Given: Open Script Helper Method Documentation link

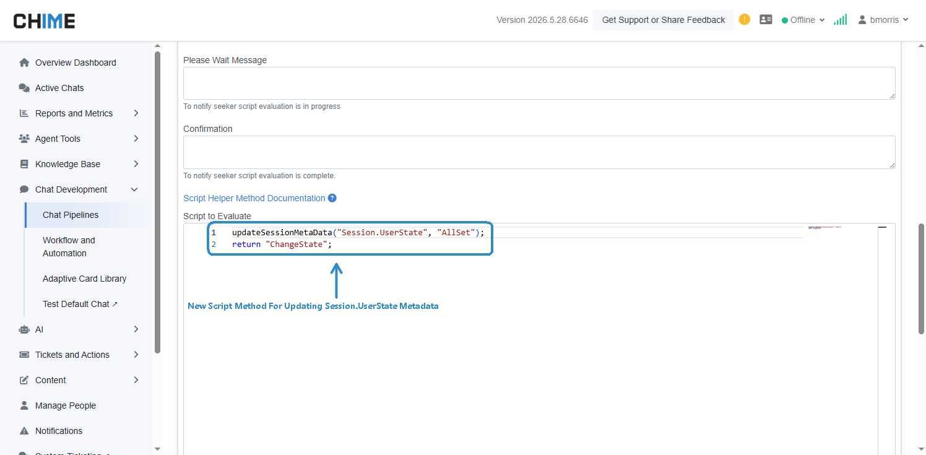Looking at the screenshot, I should [254, 198].
